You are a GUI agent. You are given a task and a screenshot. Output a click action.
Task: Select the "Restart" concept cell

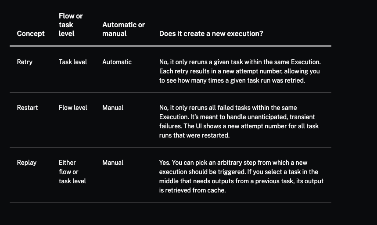tap(27, 108)
